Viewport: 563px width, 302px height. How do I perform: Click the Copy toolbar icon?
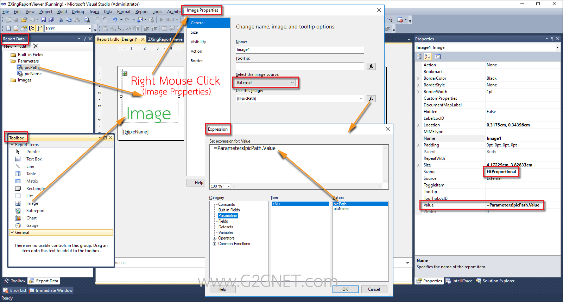point(69,20)
